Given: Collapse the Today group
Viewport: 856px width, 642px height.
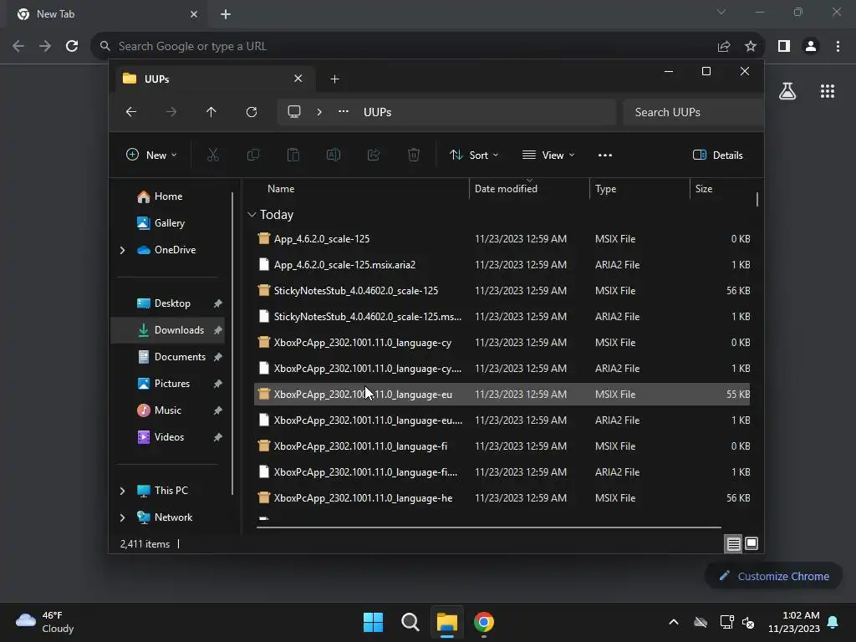Looking at the screenshot, I should 252,215.
